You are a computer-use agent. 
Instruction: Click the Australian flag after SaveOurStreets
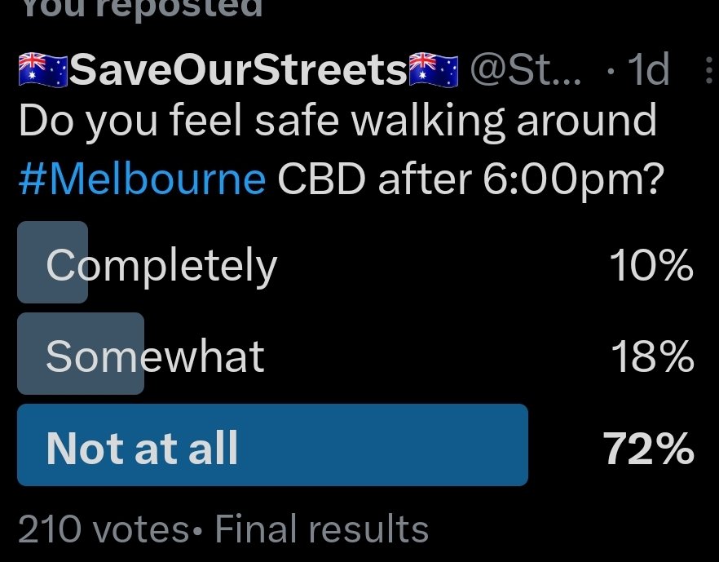433,72
